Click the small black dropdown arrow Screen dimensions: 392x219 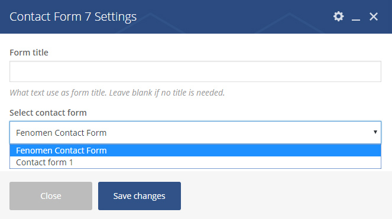(x=375, y=132)
